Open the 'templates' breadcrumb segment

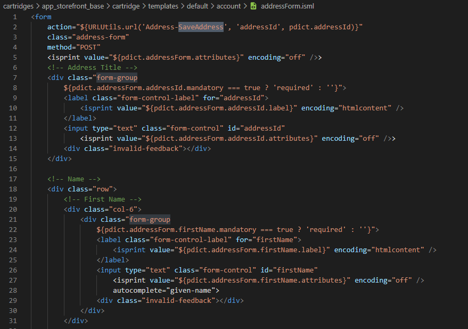coord(163,6)
